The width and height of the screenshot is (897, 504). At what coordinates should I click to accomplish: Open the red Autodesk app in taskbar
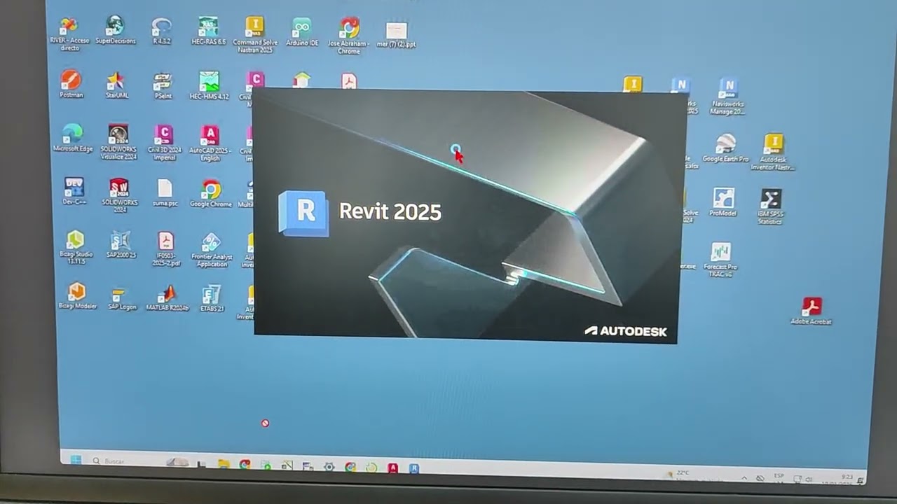(393, 468)
